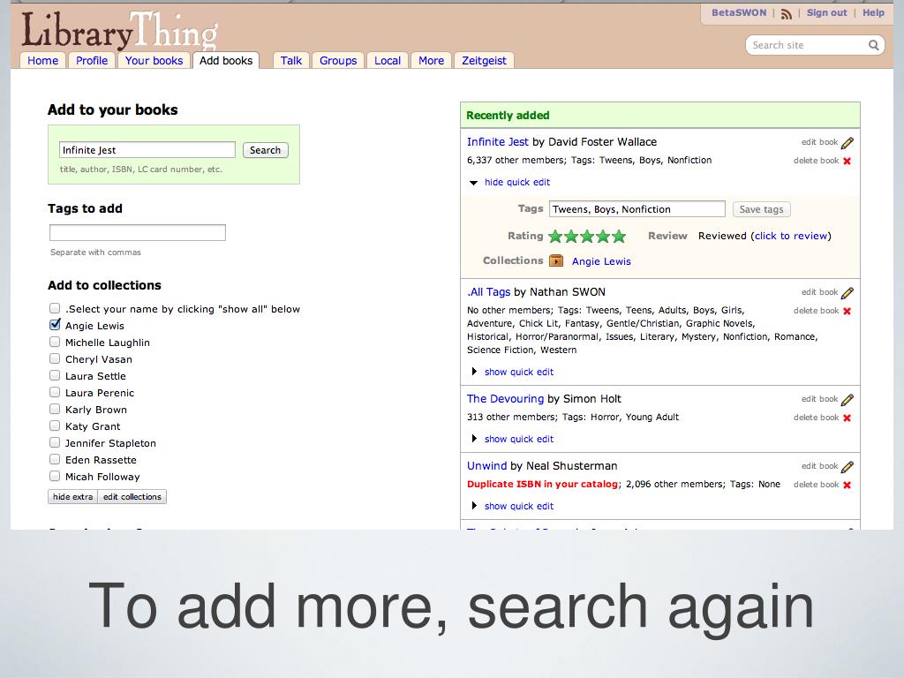This screenshot has height=678, width=904.
Task: Set rating to one star
Action: [555, 236]
